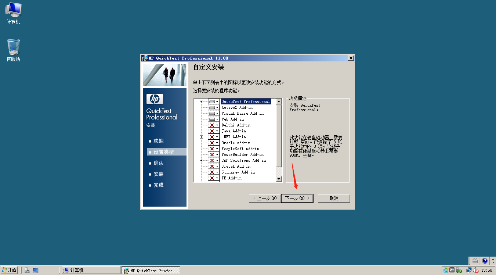Click the 13:50 system clock
Screen dimensions: 496x275
(x=486, y=270)
